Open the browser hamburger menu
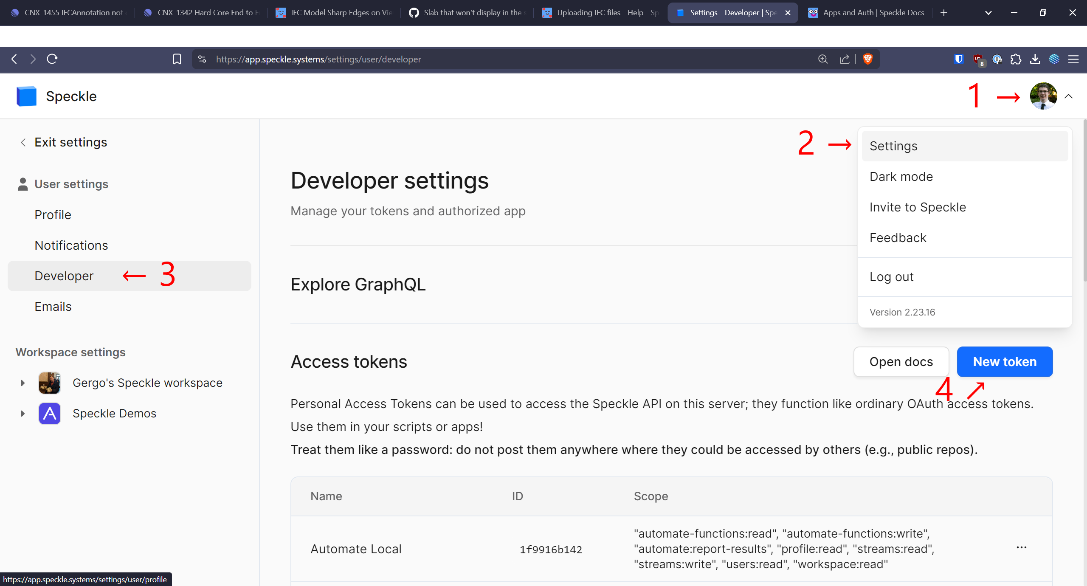The image size is (1087, 586). click(1073, 59)
